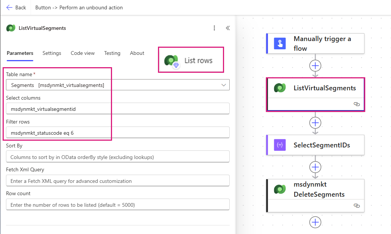Image resolution: width=391 pixels, height=234 pixels.
Task: Click the Row count input field
Action: [x=118, y=205]
